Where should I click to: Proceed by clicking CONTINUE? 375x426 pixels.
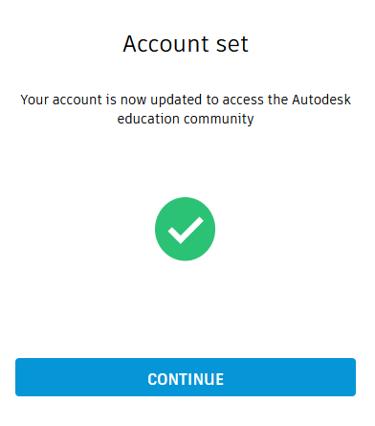pyautogui.click(x=186, y=377)
